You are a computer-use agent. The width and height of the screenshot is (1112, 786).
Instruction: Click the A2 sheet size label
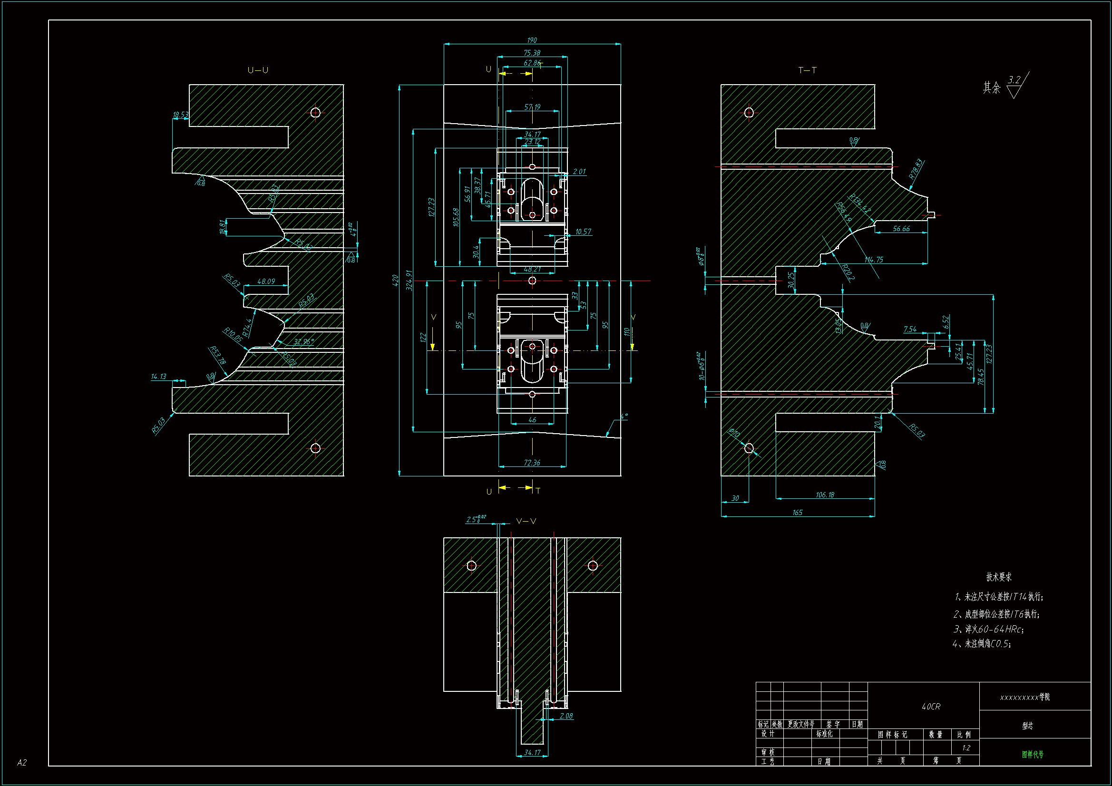pyautogui.click(x=22, y=763)
